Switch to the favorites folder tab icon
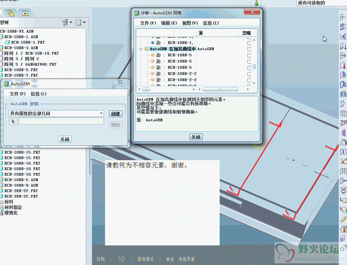Screen dimensions: 347x265 tap(25, 13)
